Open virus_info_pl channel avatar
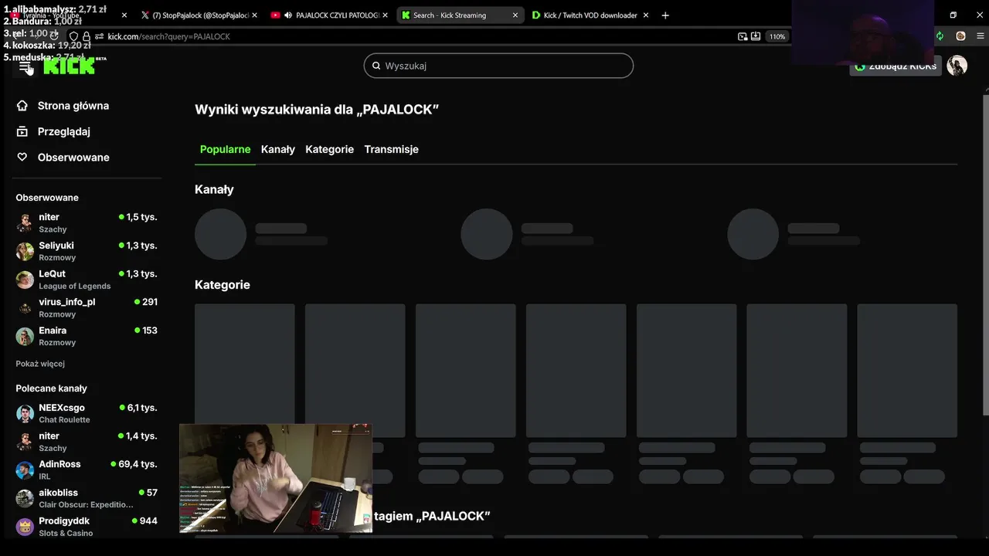 click(25, 308)
